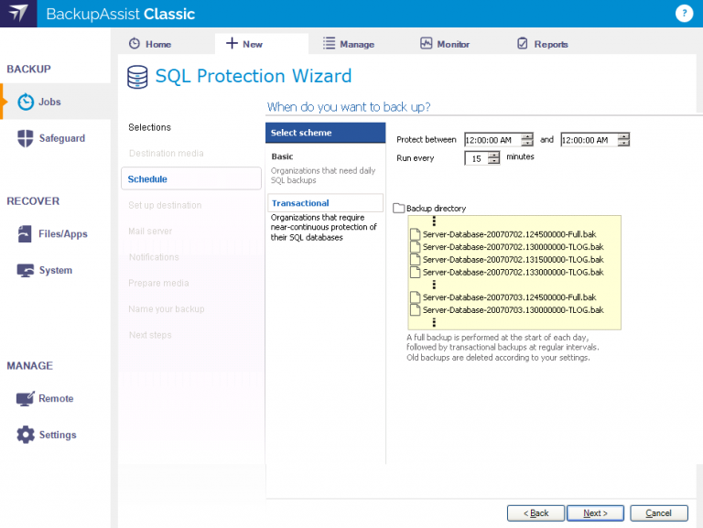Adjust the end time spinner arrows
Screen dimensions: 703x528
pos(623,140)
